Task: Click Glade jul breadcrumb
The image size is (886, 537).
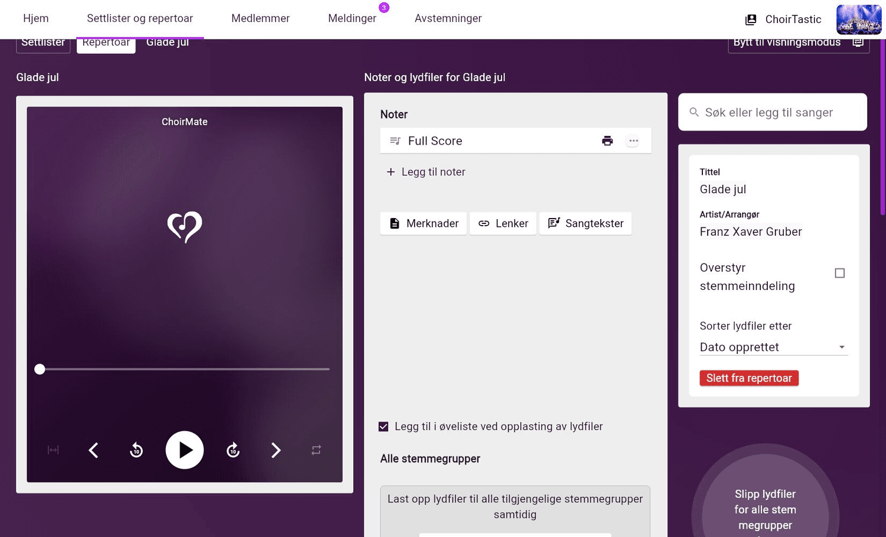Action: pyautogui.click(x=168, y=44)
